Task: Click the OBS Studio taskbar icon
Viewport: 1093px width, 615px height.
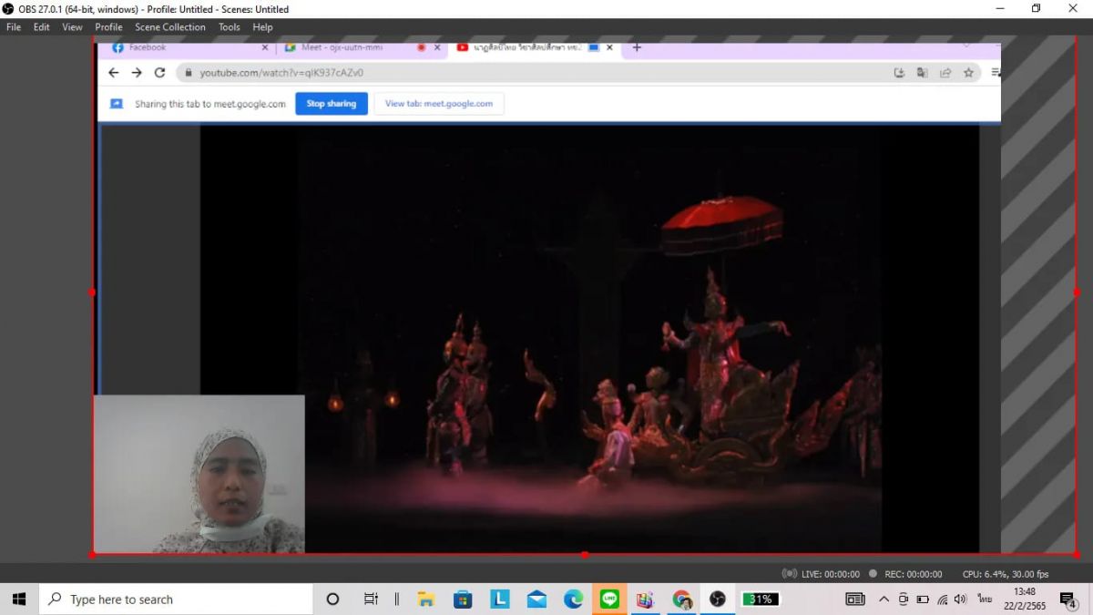Action: [718, 599]
